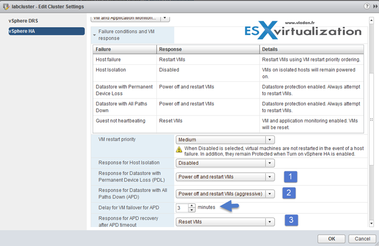Click 'VM and application monitoring enabled' details text
The height and width of the screenshot is (246, 379).
[x=310, y=124]
